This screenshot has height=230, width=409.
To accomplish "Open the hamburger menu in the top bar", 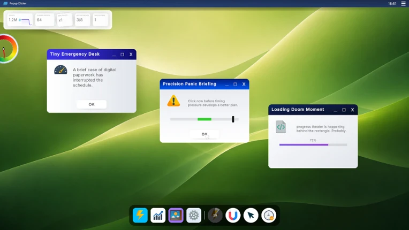I will coord(403,3).
